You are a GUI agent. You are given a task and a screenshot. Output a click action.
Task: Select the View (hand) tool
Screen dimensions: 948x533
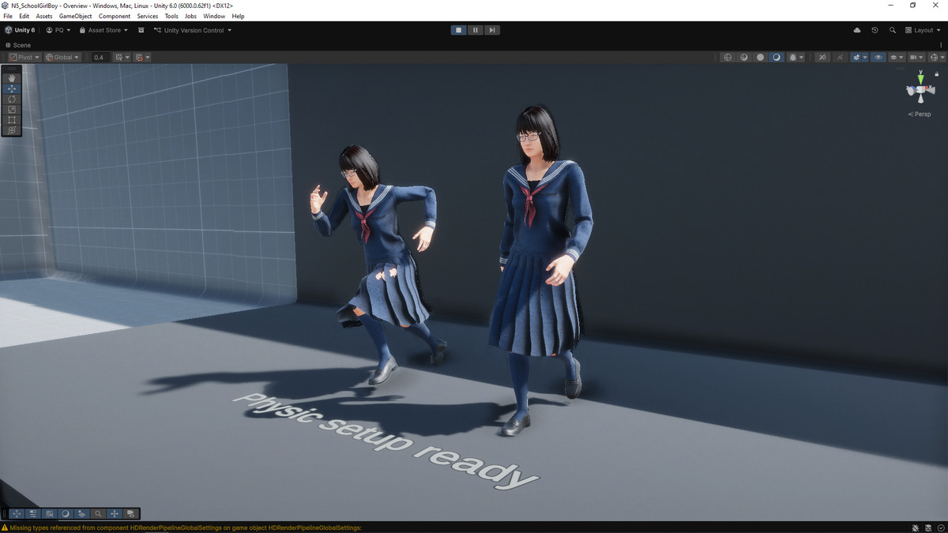coord(11,77)
